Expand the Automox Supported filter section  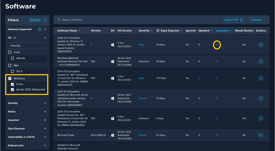coord(45,29)
